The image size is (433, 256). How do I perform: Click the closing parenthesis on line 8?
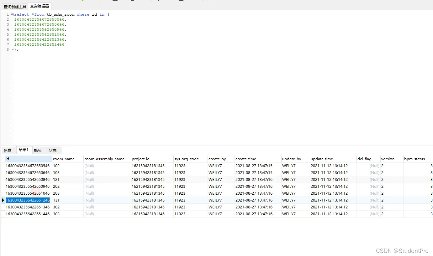click(15, 49)
